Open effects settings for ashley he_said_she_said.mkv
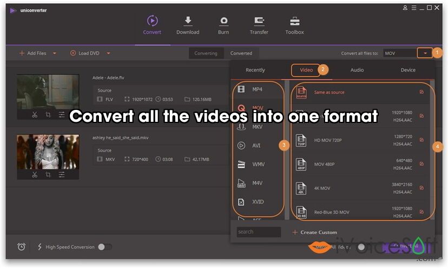 [x=62, y=174]
